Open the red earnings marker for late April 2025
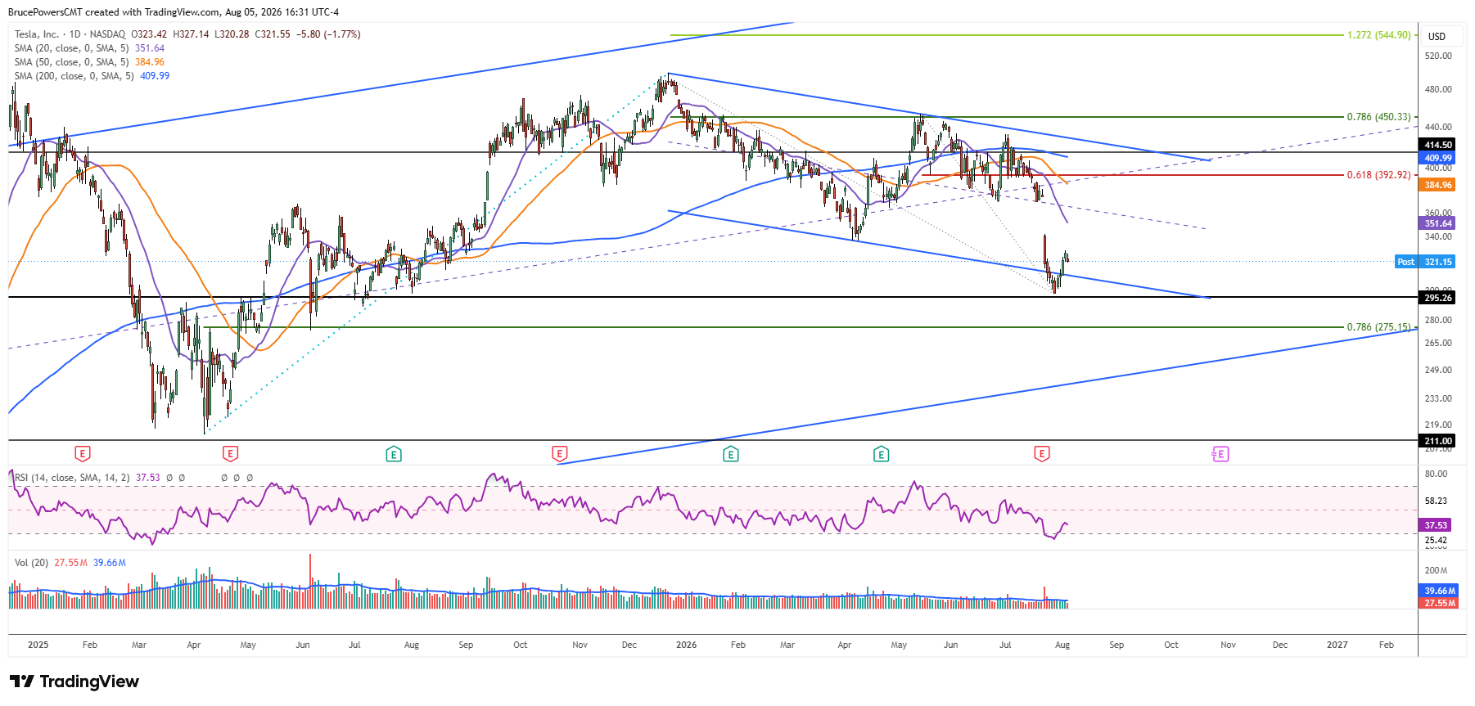 point(230,453)
